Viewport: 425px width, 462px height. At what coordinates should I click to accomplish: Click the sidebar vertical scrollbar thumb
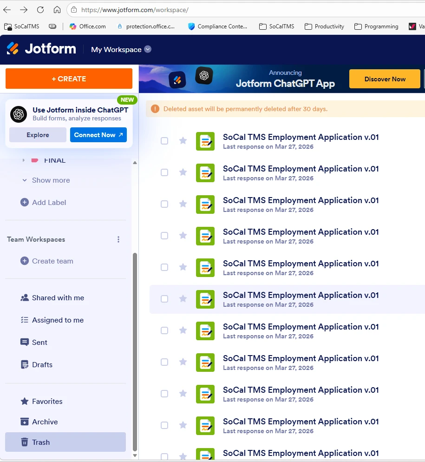click(x=135, y=352)
